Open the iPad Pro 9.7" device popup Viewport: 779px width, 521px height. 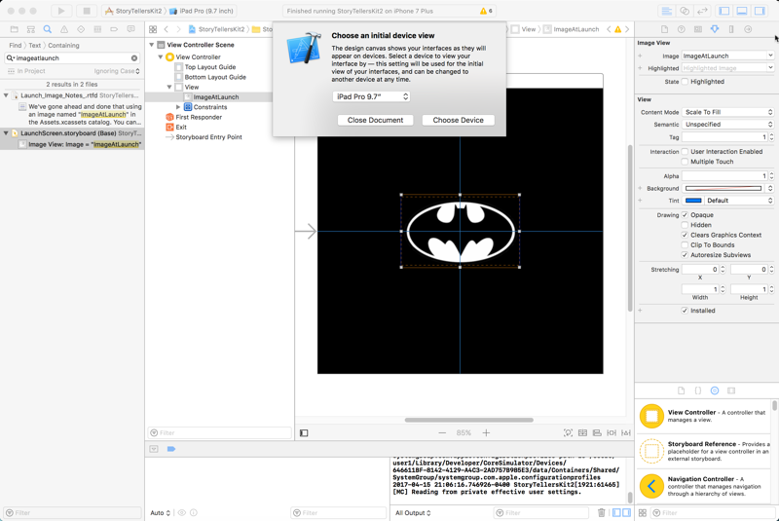coord(371,96)
